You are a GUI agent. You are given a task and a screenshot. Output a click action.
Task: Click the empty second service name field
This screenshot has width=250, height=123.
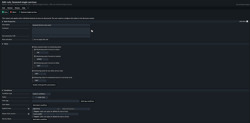67,114
